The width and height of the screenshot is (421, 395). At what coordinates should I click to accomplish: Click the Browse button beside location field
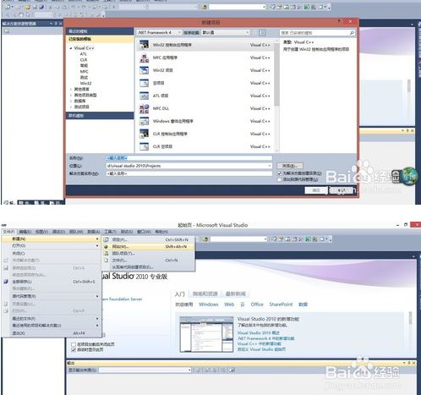290,166
